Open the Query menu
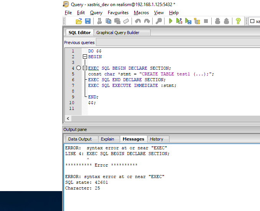The width and height of the screenshot is (260, 211). (x=96, y=13)
